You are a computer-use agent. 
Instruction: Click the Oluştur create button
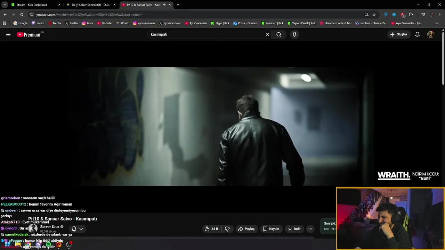point(399,34)
